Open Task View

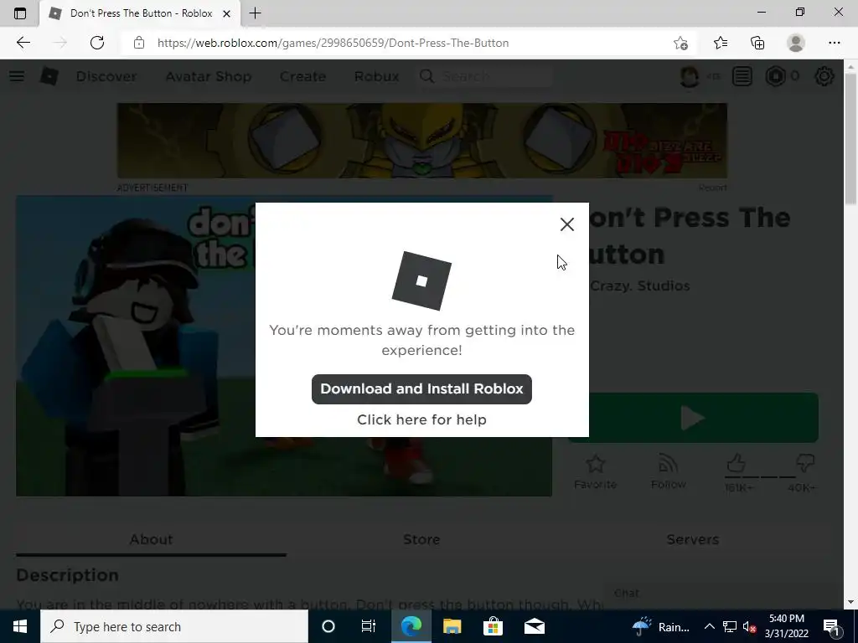coord(369,626)
